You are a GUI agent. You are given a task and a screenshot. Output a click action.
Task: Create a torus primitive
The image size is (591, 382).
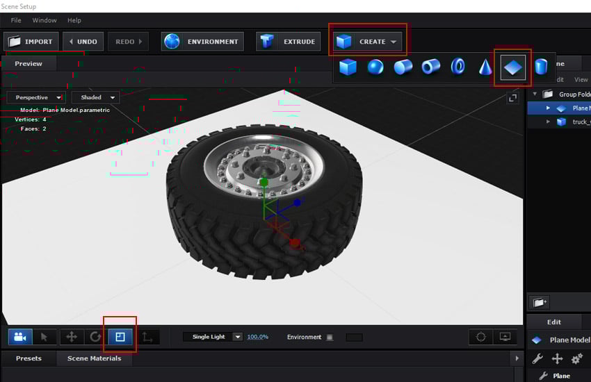coord(458,67)
